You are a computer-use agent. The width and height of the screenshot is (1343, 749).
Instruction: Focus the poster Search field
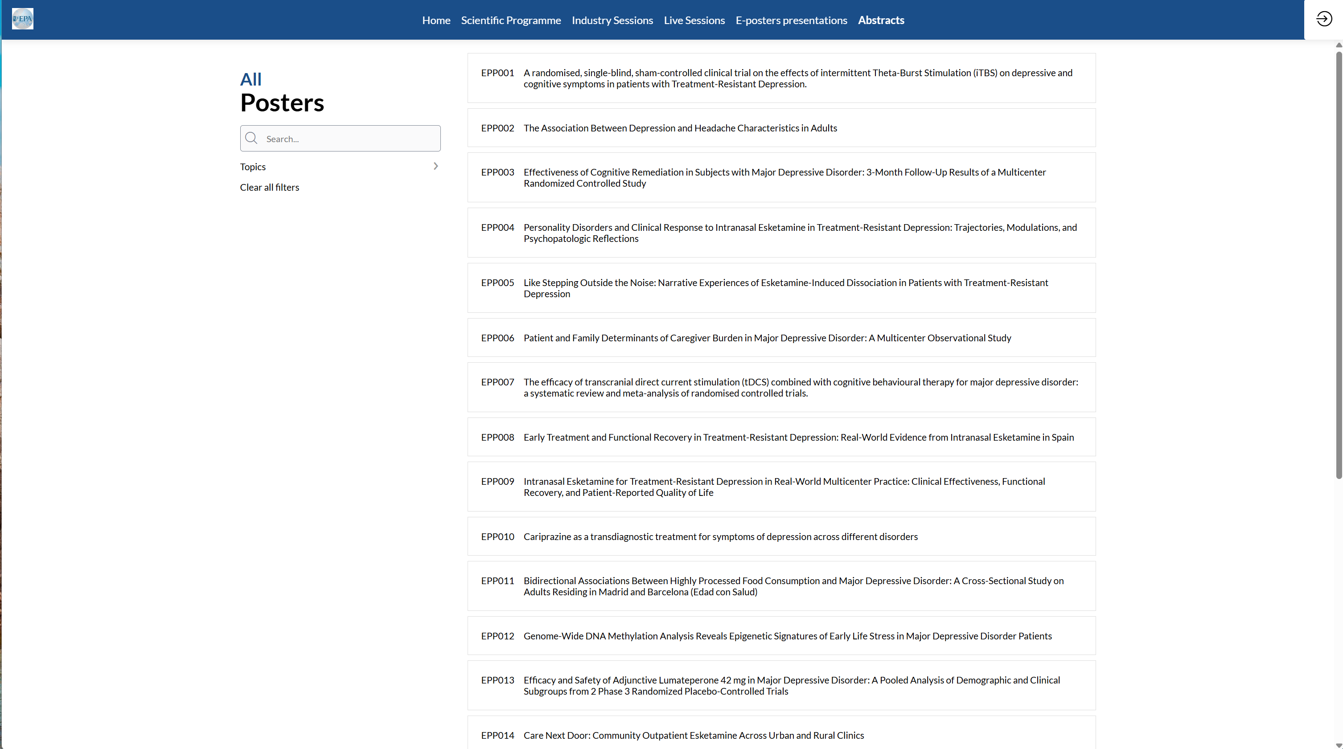[349, 139]
